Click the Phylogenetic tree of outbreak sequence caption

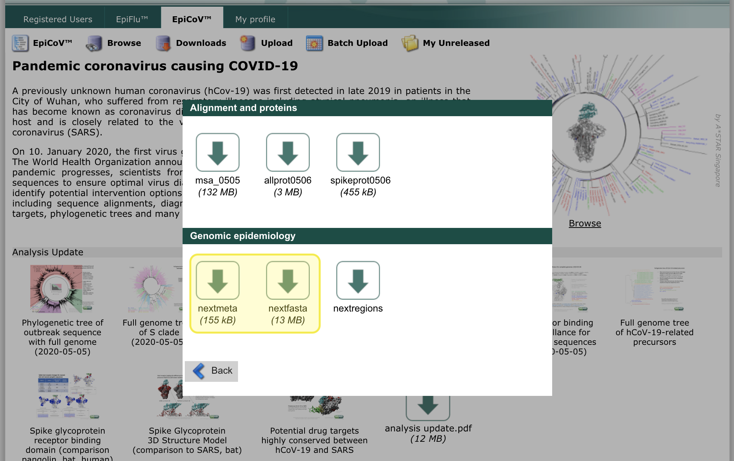pyautogui.click(x=62, y=337)
